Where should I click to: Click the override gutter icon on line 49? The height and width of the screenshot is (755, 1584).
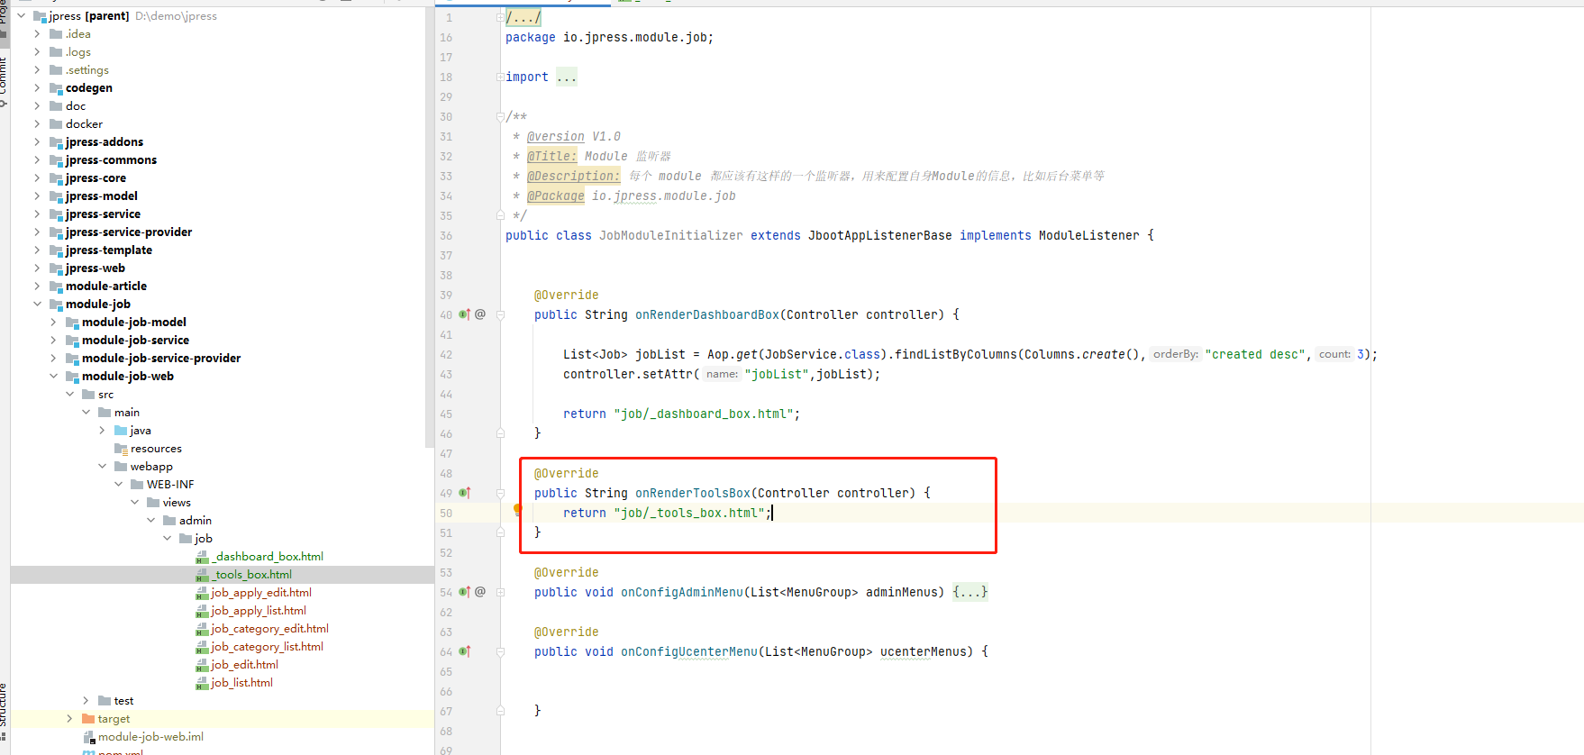click(x=464, y=493)
